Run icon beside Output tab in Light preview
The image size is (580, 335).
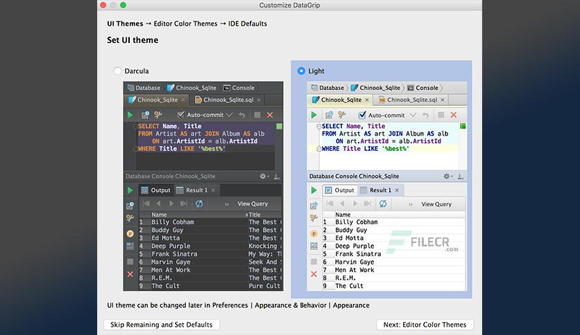(314, 190)
